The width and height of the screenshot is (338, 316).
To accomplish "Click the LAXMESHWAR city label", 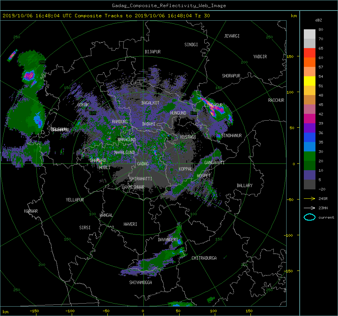I will click(133, 187).
